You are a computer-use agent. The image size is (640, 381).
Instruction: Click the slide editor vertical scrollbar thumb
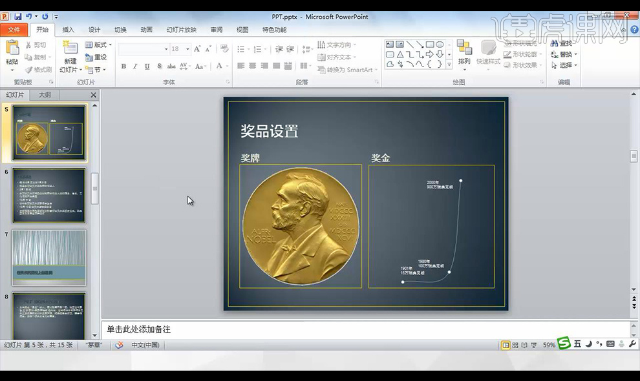tap(634, 156)
